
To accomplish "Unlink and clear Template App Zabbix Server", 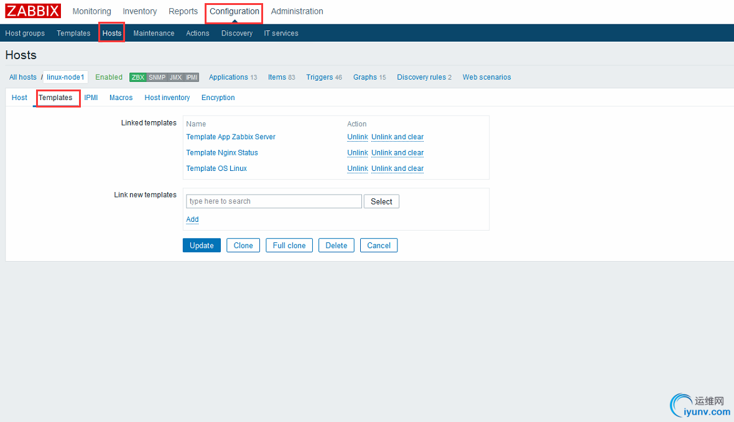I will coord(397,137).
